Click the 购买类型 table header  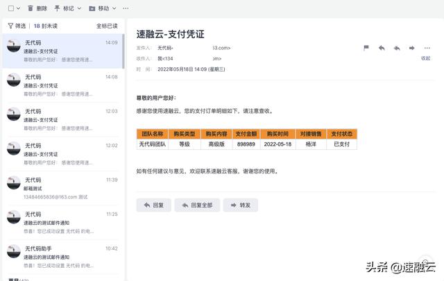point(185,134)
